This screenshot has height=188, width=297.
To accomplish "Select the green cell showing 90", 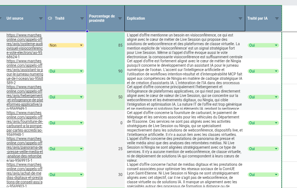I will pos(105,71).
